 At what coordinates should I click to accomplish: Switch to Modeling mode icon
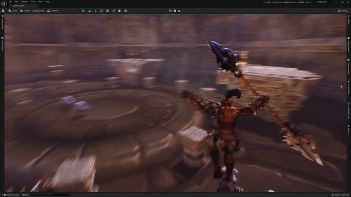(107, 11)
